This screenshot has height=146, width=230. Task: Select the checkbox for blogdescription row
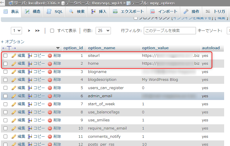click(5, 80)
